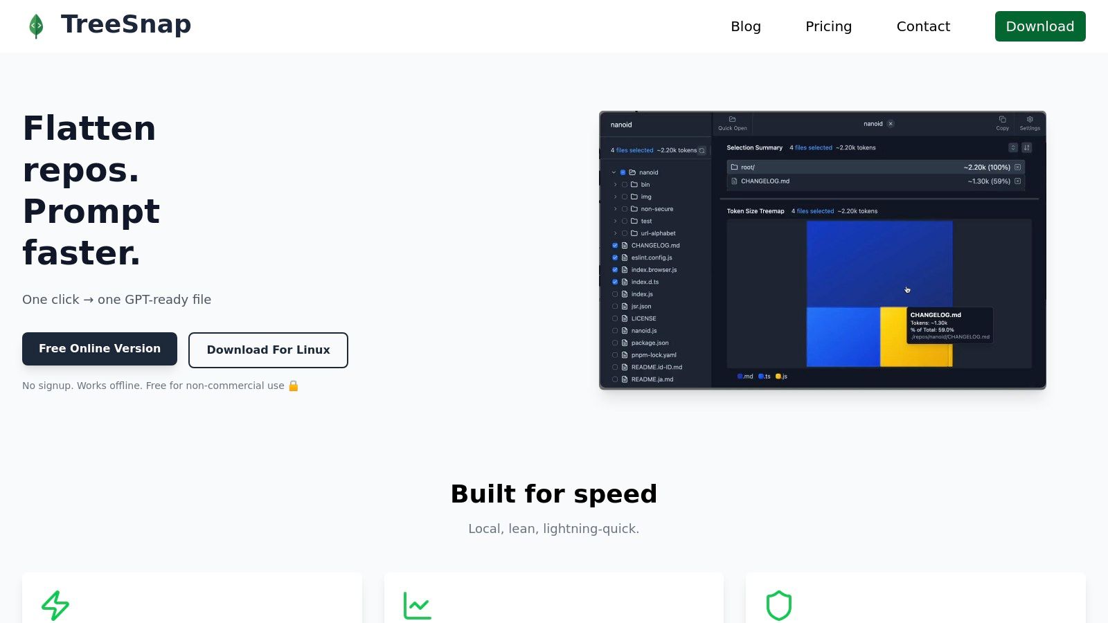
Task: Uncheck the CHANGELOG.md file checkbox
Action: (615, 246)
